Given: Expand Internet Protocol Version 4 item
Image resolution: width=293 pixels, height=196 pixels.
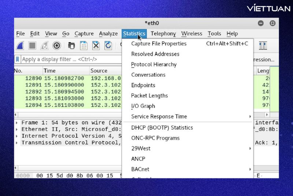Looking at the screenshot, I should [x=16, y=136].
